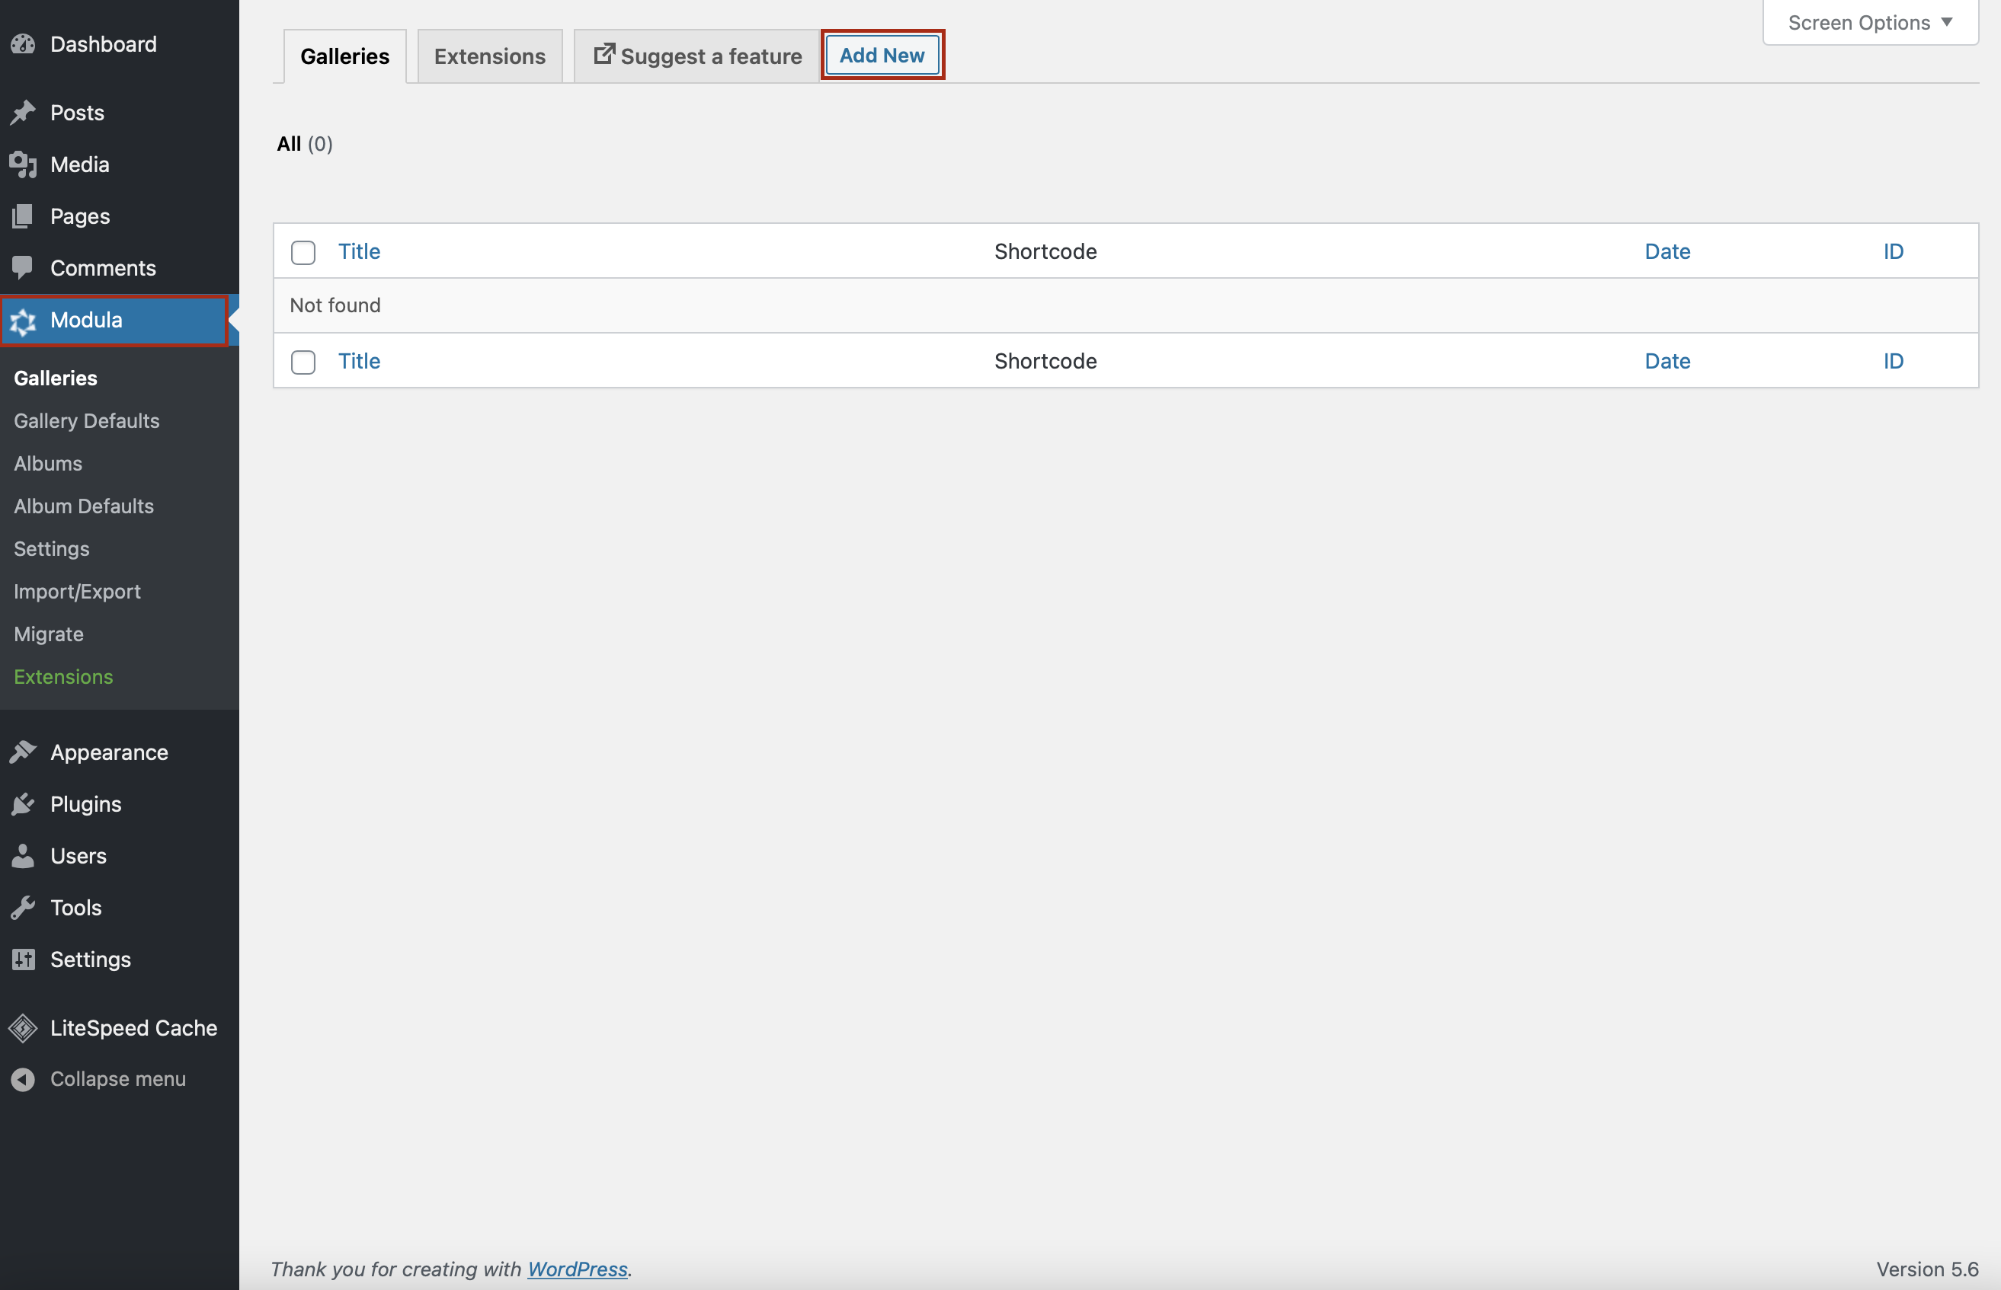Click the Collapse menu option
This screenshot has height=1290, width=2001.
click(x=118, y=1078)
